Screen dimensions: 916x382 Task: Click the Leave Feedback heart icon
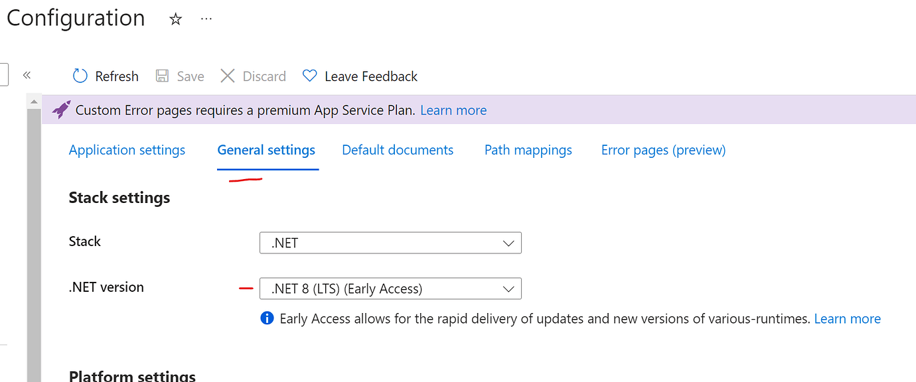[x=309, y=76]
